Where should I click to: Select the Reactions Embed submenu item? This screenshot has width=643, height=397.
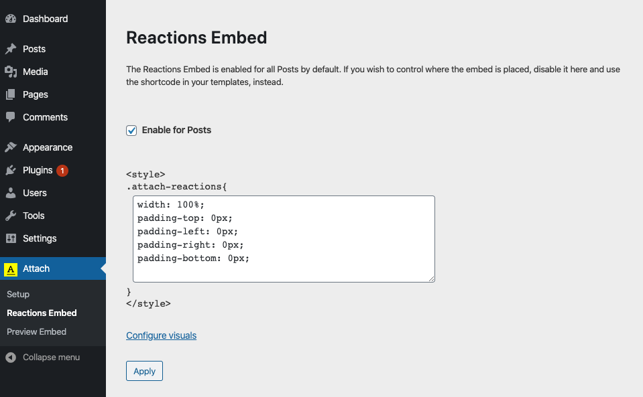tap(42, 313)
